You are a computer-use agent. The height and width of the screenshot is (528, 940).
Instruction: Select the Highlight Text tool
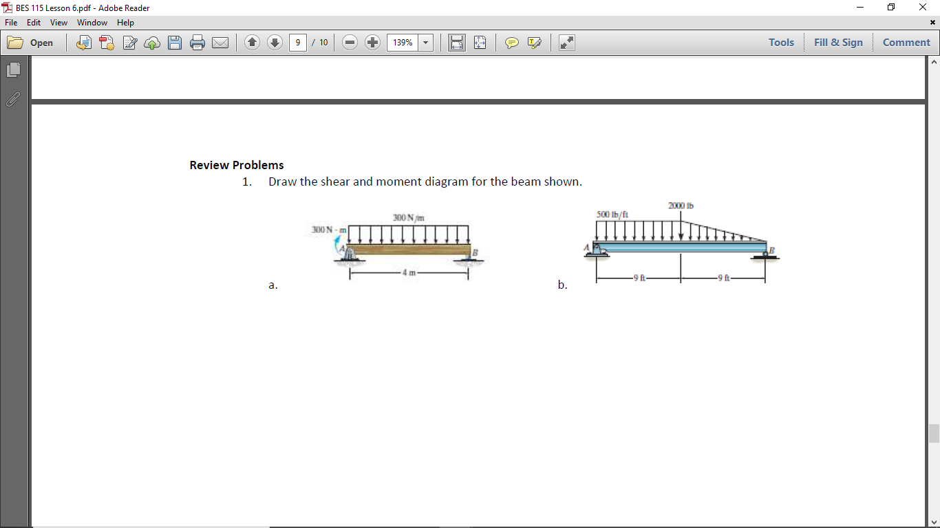pos(533,43)
